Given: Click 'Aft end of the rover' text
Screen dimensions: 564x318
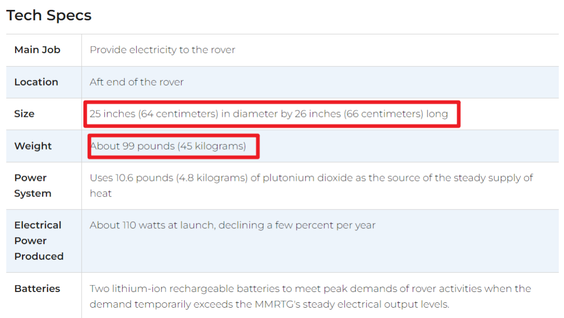Looking at the screenshot, I should coord(136,82).
